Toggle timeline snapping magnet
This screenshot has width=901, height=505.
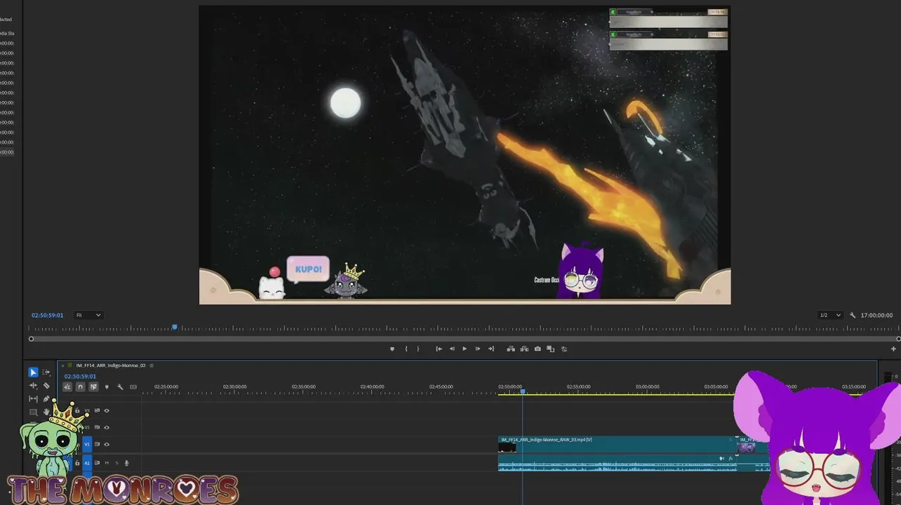coord(81,386)
